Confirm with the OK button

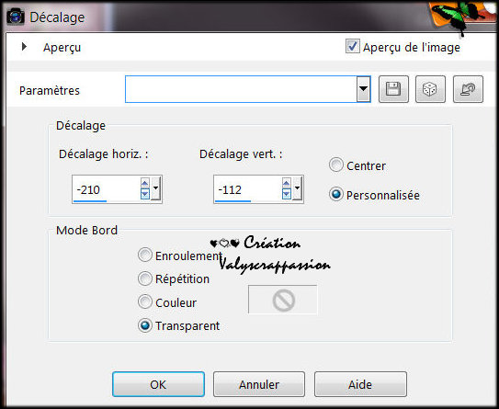tap(158, 384)
